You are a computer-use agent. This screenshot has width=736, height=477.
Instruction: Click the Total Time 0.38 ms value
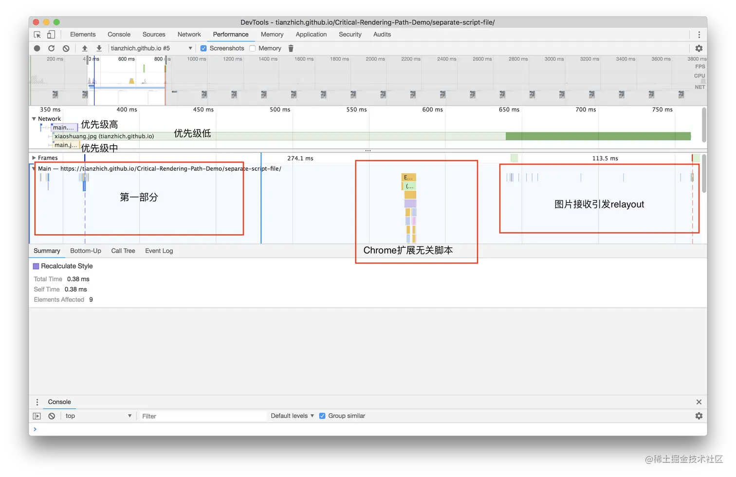pos(78,279)
